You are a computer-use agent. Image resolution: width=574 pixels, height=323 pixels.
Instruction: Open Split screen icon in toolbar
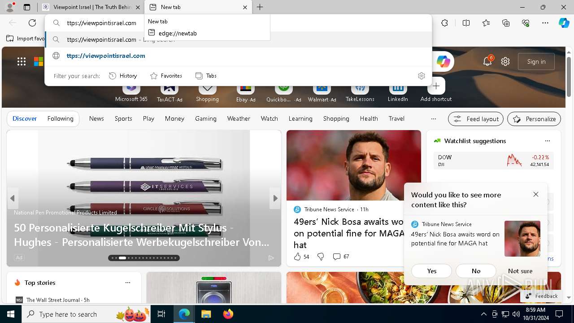(466, 23)
